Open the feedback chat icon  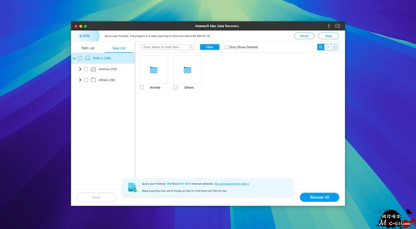(337, 26)
